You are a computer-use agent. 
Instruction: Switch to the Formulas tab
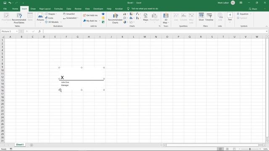(x=58, y=9)
